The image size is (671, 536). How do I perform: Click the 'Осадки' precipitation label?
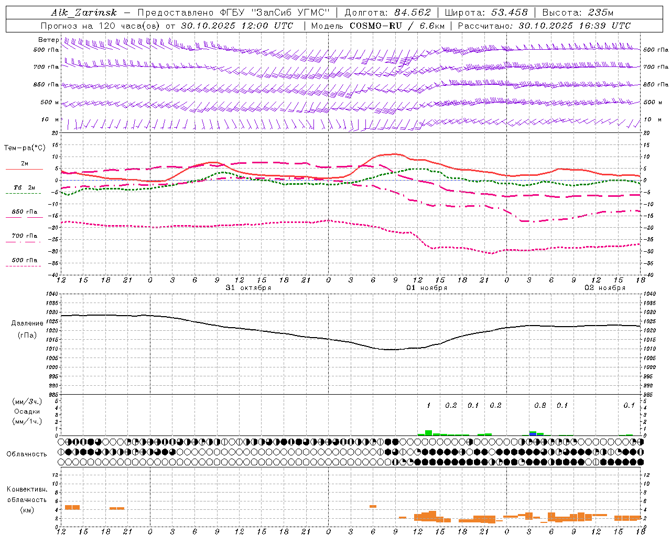tap(27, 411)
